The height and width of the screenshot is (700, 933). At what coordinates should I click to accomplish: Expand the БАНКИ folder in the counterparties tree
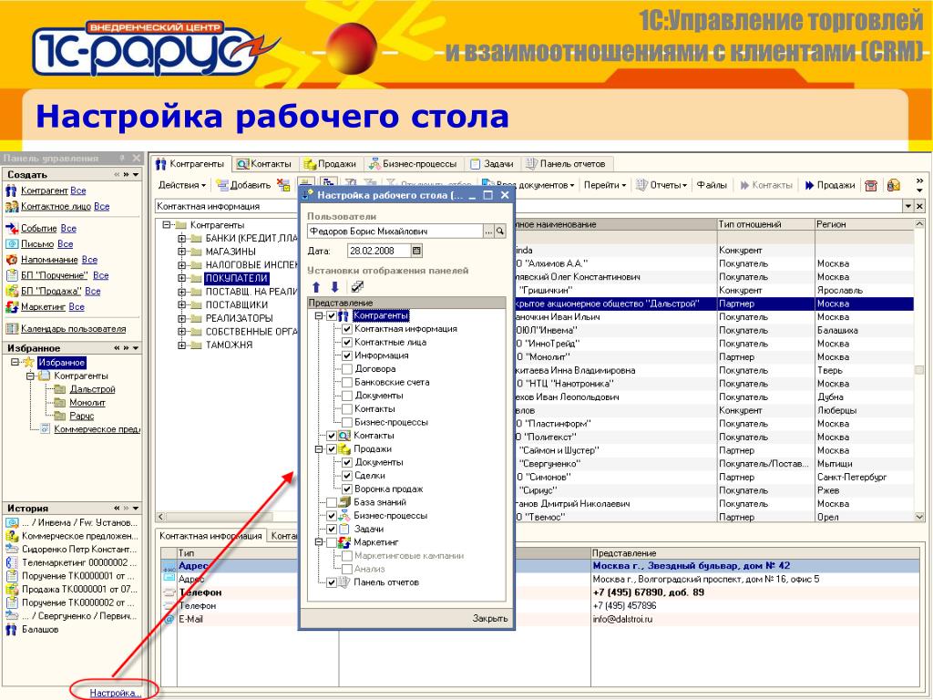pyautogui.click(x=182, y=238)
